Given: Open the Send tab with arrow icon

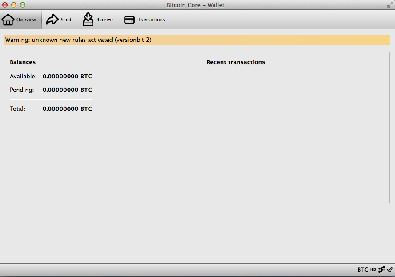Looking at the screenshot, I should [x=59, y=20].
